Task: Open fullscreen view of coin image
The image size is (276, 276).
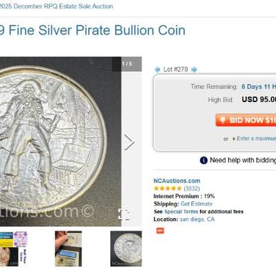Action: (x=124, y=215)
